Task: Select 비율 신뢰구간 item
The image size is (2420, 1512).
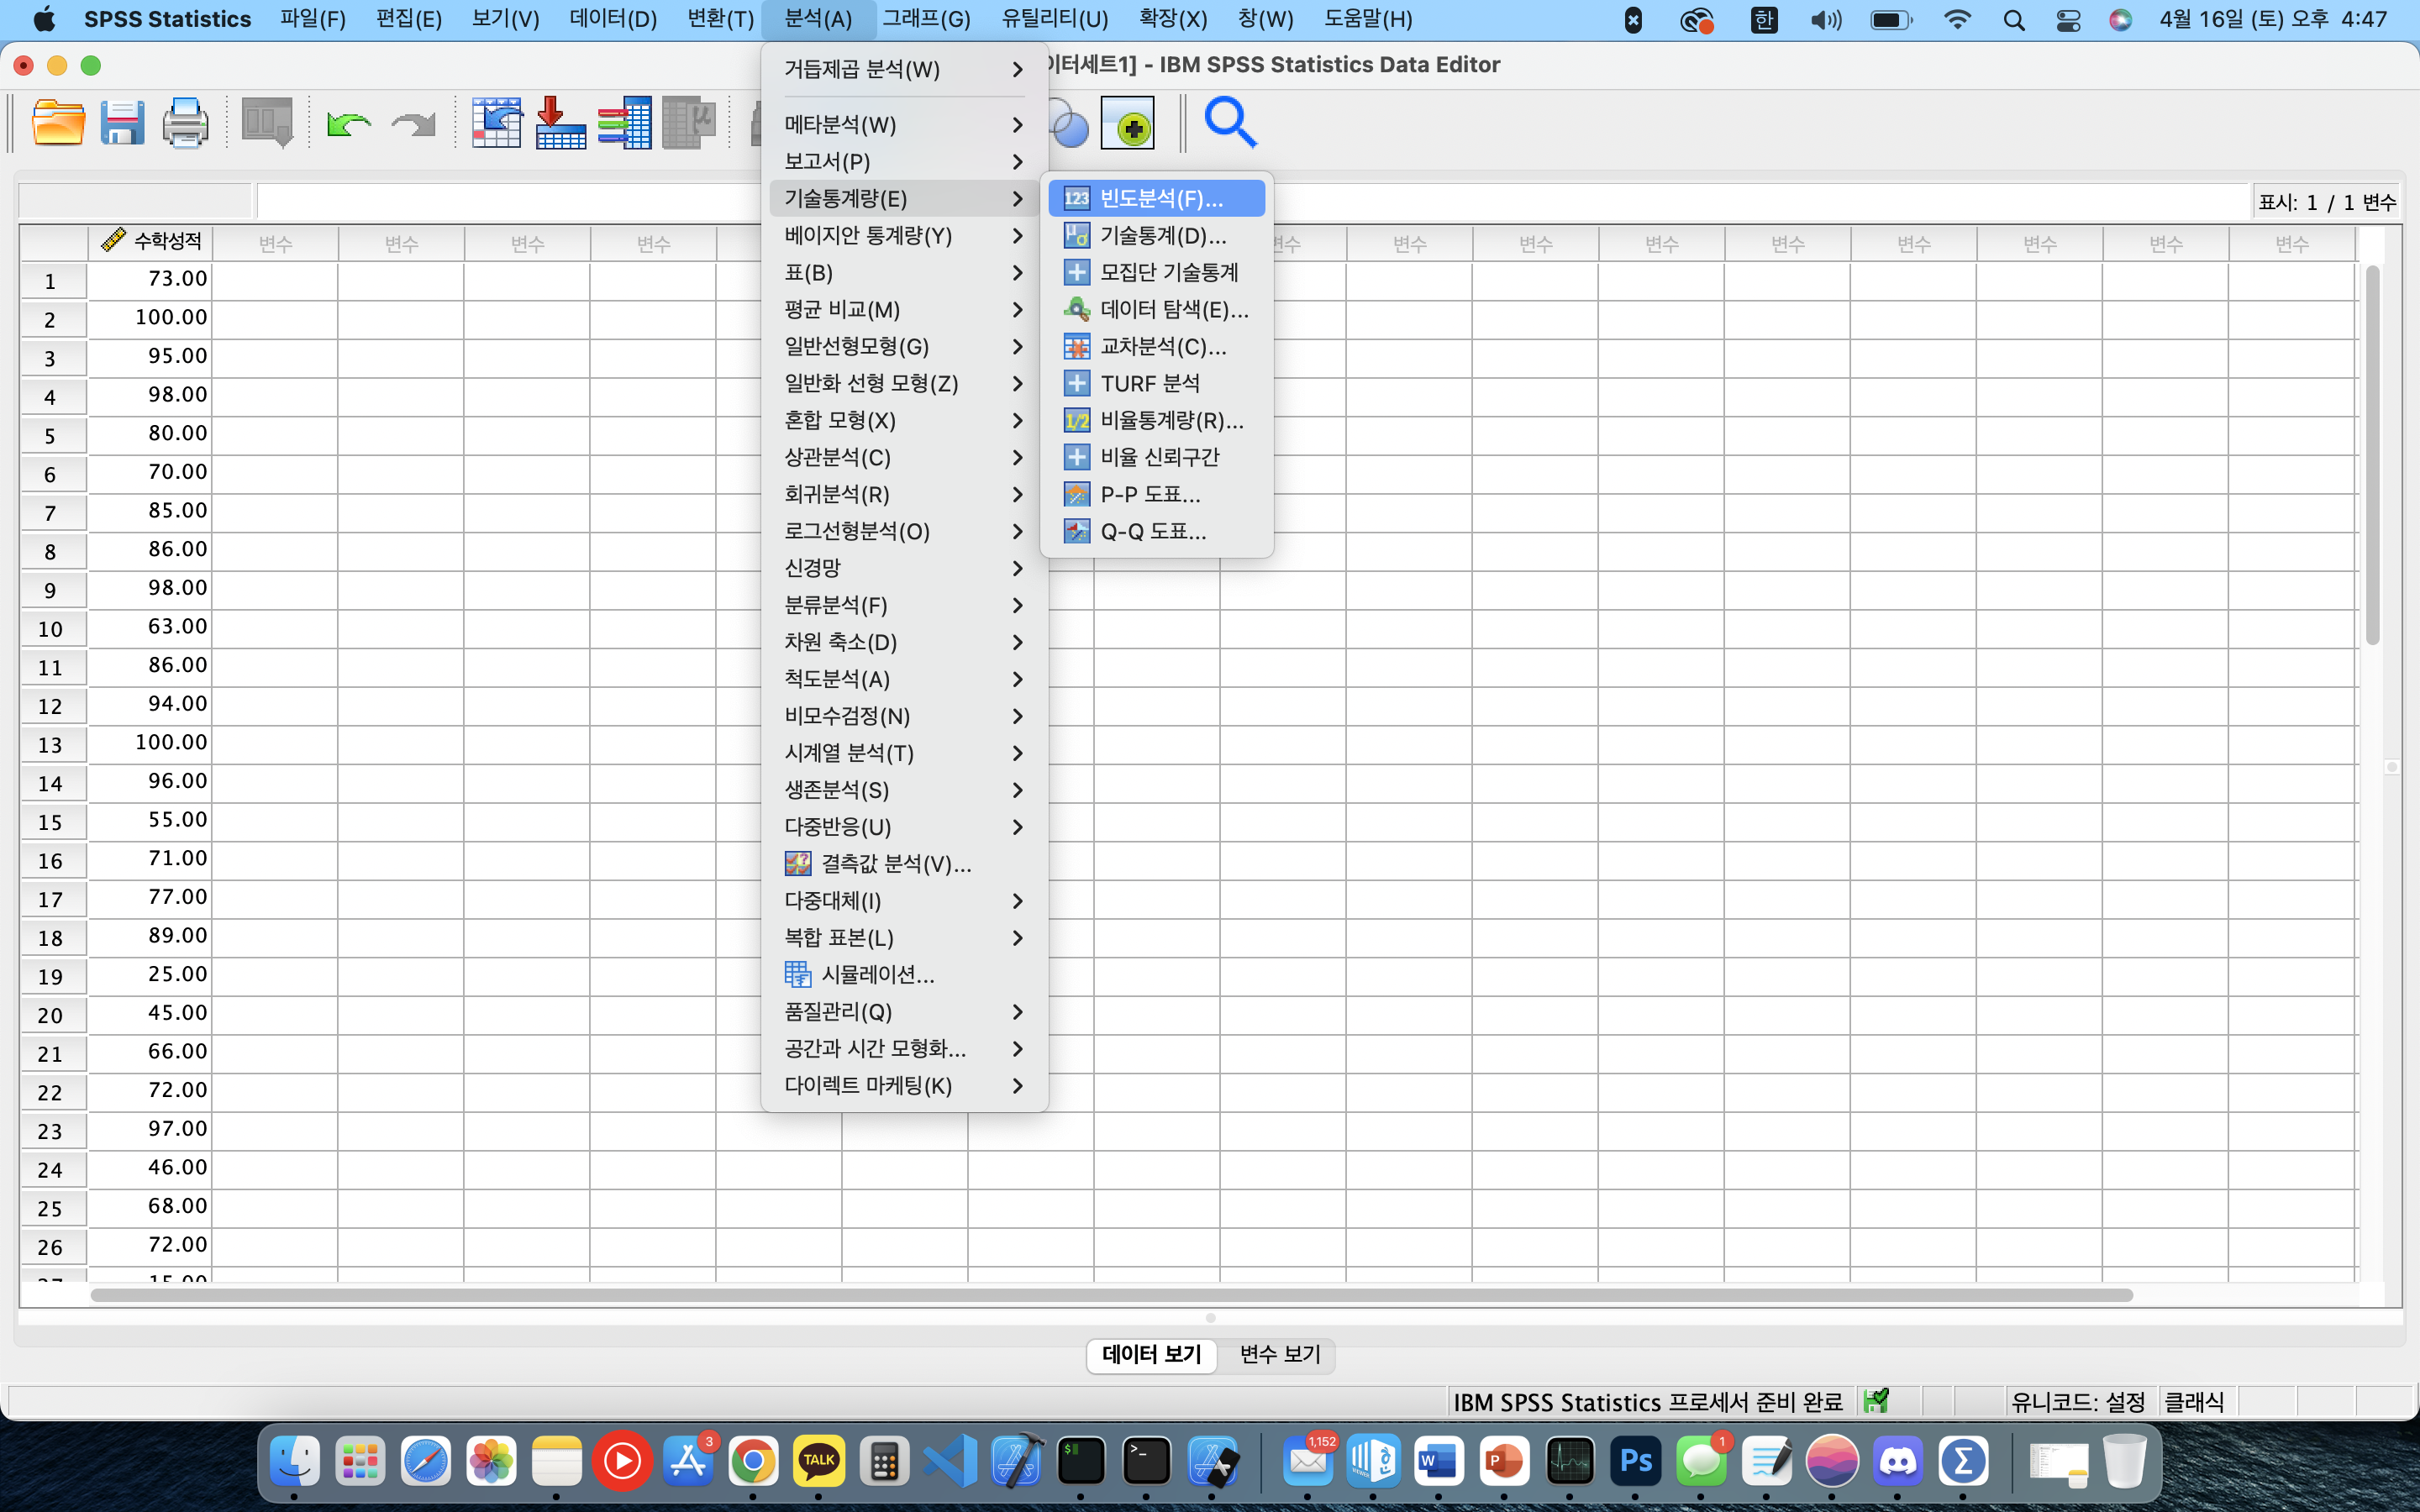Action: (x=1156, y=457)
